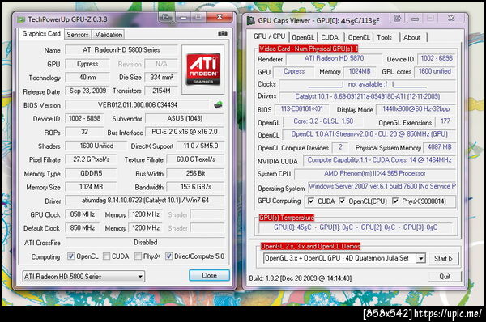Click the Drivers value Catalyst 10.1 string
Screen dimensions: 486x322
(x=367, y=96)
